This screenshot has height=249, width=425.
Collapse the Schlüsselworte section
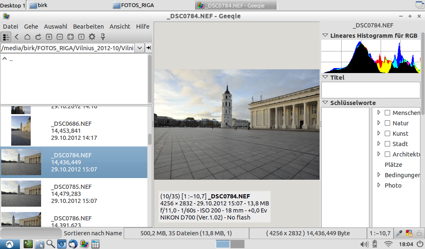point(325,103)
